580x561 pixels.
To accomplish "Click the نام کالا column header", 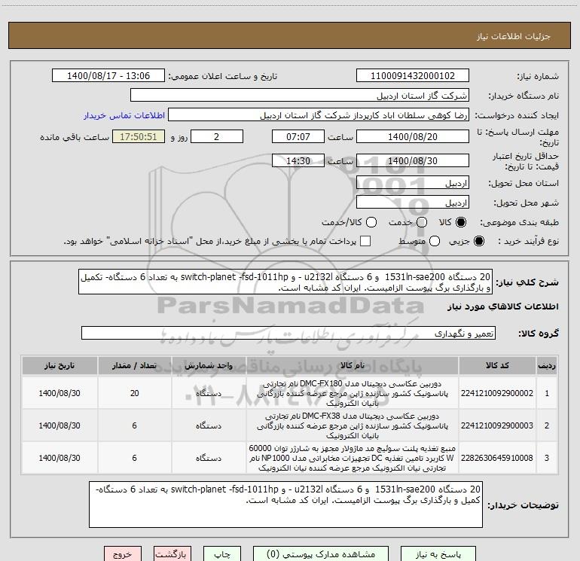I will click(x=353, y=365).
